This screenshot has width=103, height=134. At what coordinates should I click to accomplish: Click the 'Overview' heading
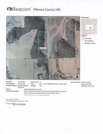(85, 17)
